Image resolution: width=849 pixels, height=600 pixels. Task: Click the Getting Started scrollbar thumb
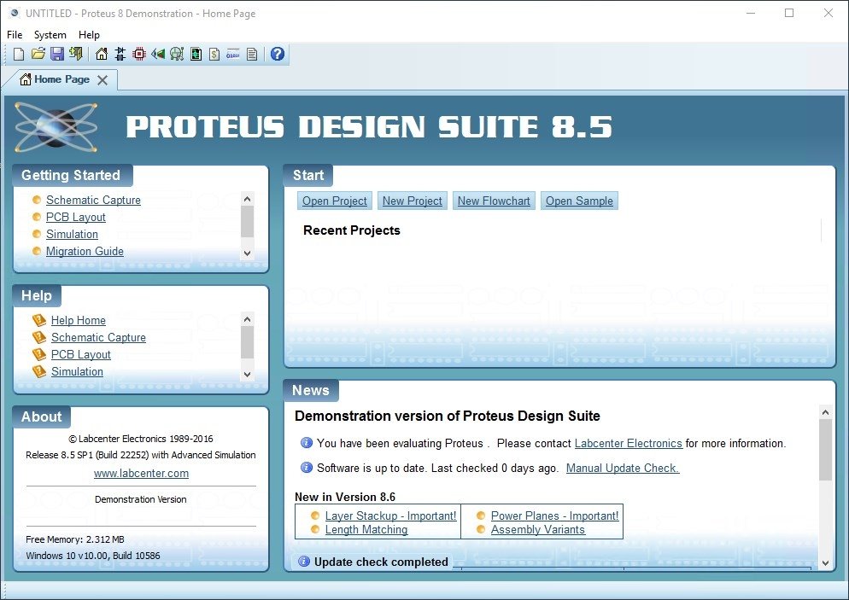pyautogui.click(x=248, y=222)
